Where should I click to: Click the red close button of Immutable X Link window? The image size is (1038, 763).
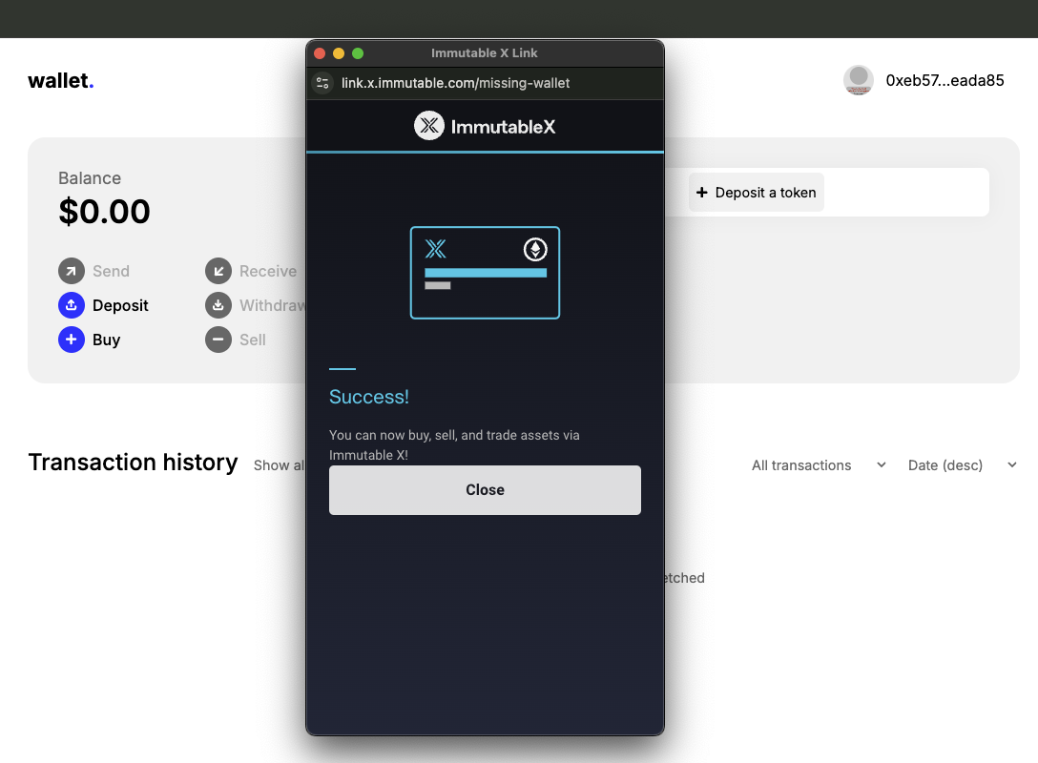pyautogui.click(x=320, y=53)
